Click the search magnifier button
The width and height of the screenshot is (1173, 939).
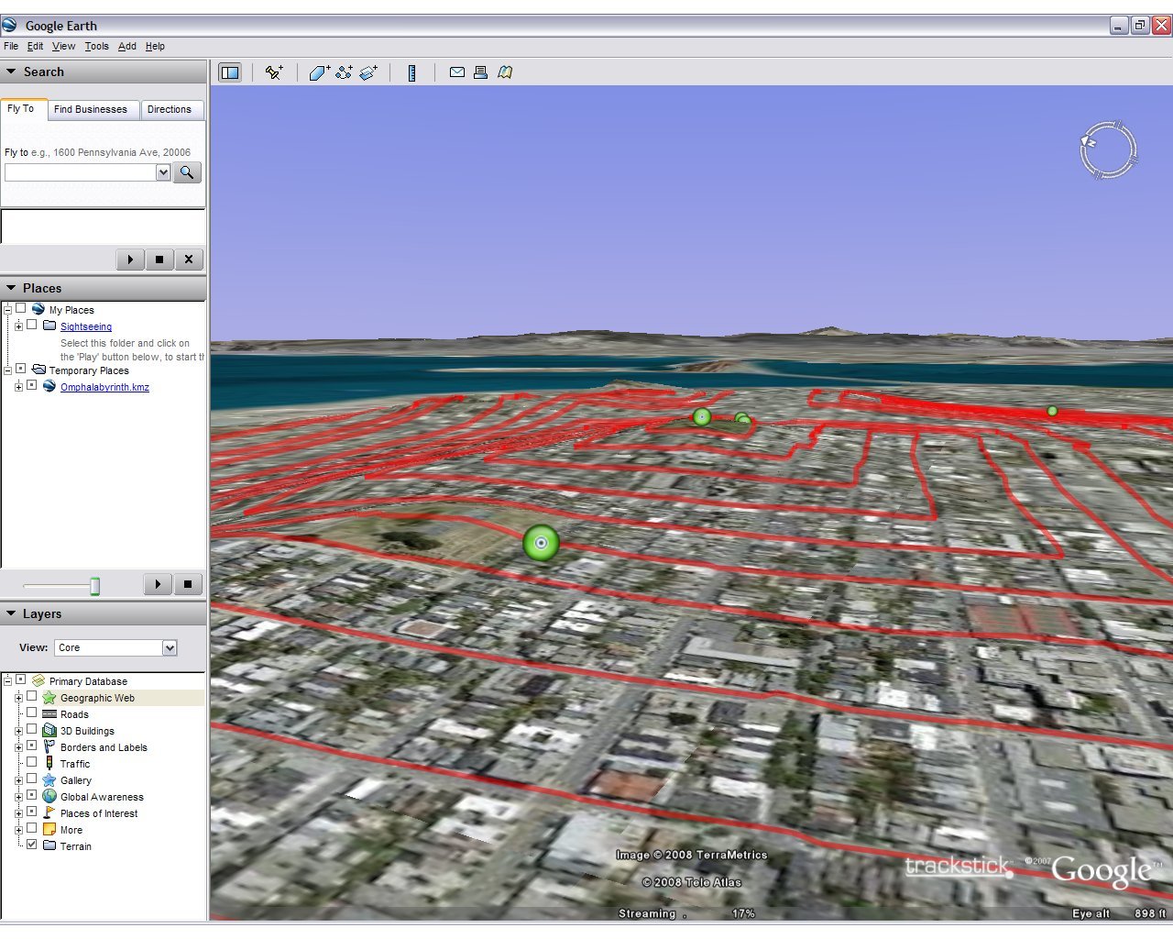(x=187, y=172)
